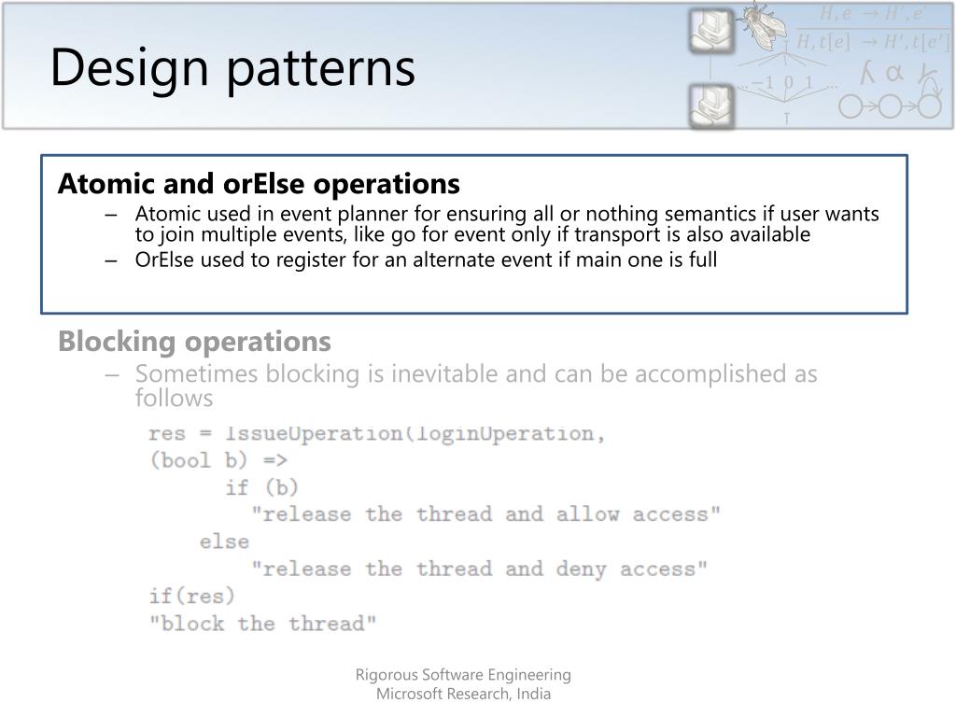
Task: Select the 'Design patterns' slide title
Action: point(232,68)
